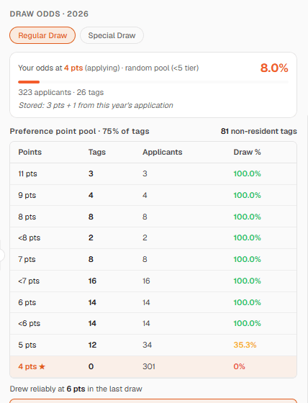Click tags value 3 in 11 pts row
Viewport: 308px width, 403px height.
point(91,173)
